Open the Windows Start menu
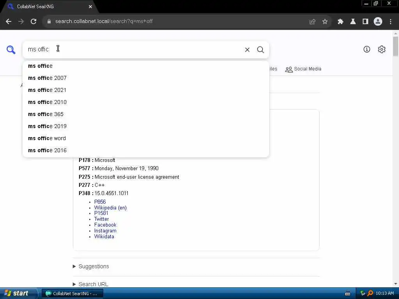This screenshot has width=399, height=299. (17, 294)
